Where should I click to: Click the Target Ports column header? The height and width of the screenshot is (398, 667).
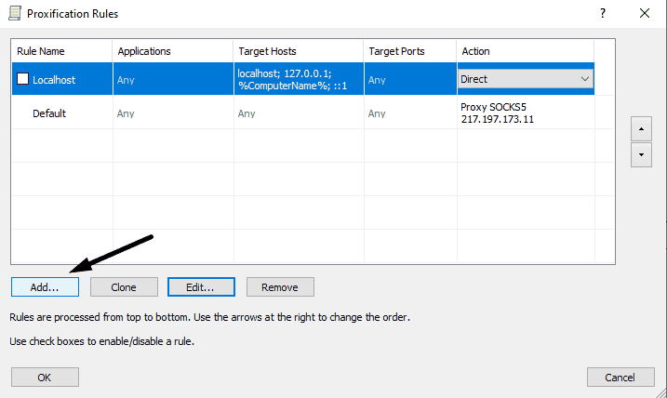409,51
